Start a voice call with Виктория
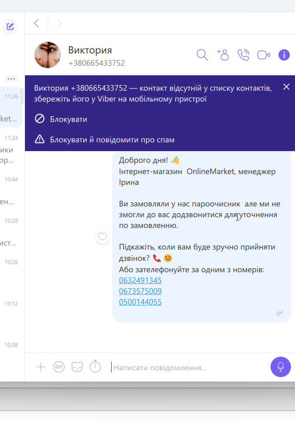 (243, 54)
